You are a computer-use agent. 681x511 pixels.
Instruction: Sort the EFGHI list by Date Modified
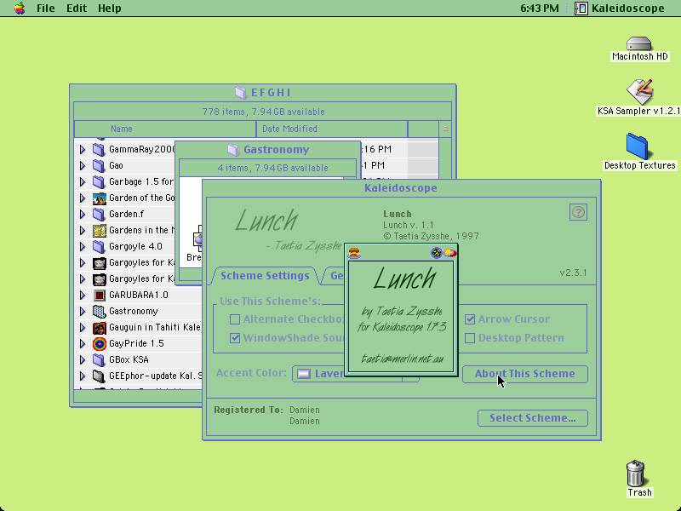pos(332,129)
